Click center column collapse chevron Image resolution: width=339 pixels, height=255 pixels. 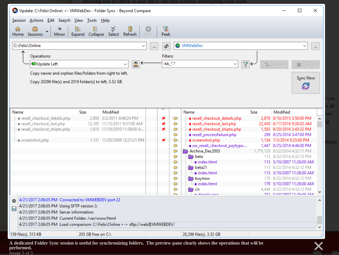163,110
